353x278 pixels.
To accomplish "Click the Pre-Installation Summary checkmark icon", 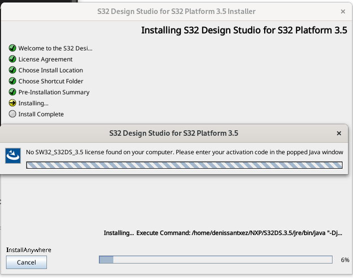I will [12, 92].
